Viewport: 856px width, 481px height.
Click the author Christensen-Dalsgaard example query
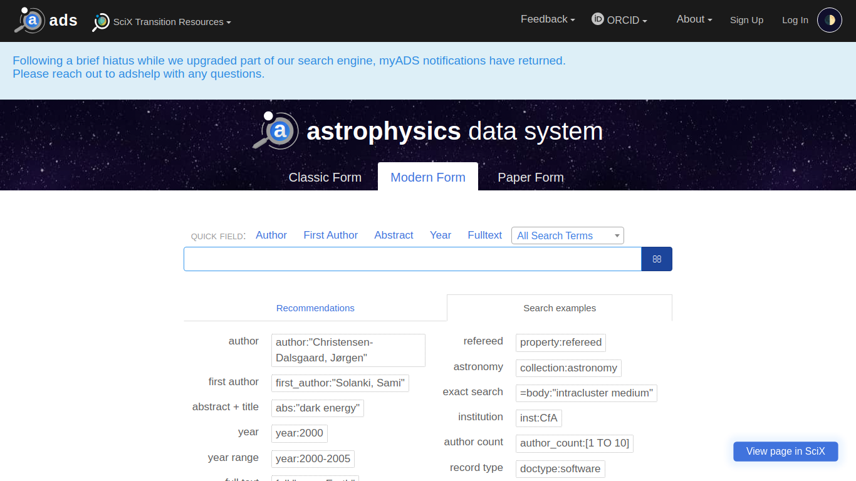[x=348, y=350]
